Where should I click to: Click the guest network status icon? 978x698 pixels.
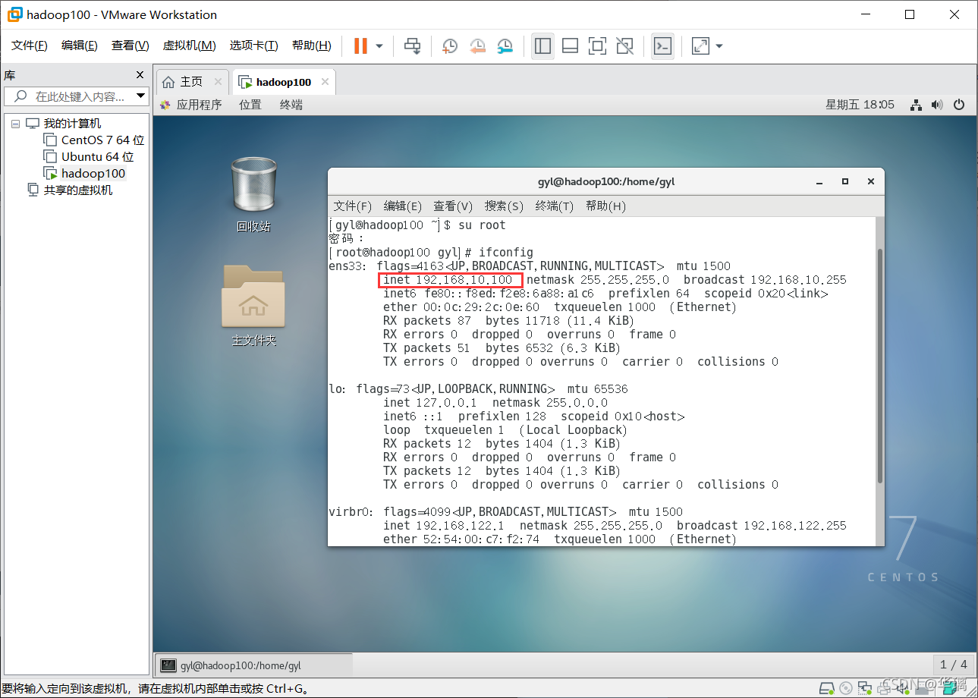coord(916,105)
